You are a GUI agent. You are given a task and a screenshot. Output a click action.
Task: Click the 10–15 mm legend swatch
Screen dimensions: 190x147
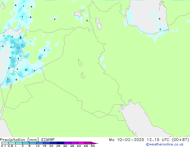(x=40, y=143)
